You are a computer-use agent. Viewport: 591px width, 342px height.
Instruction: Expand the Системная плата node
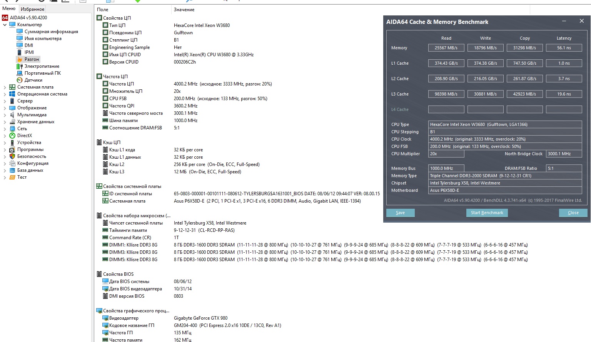click(x=5, y=87)
